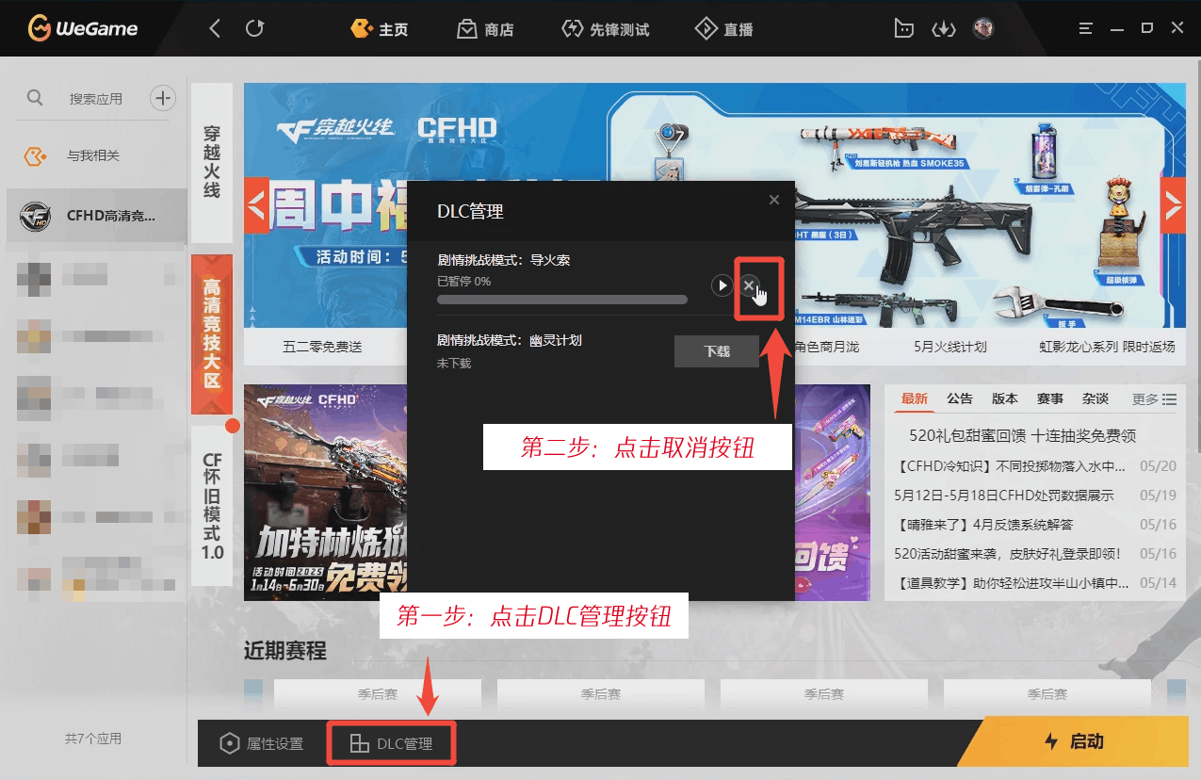
Task: Open 虹影龙心系列 限时返场 banner caption
Action: coord(1107,347)
